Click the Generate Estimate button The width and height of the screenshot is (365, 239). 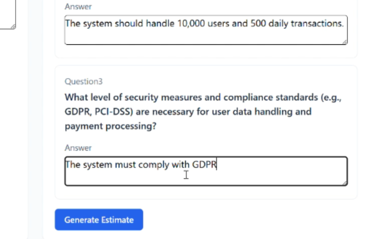point(98,219)
